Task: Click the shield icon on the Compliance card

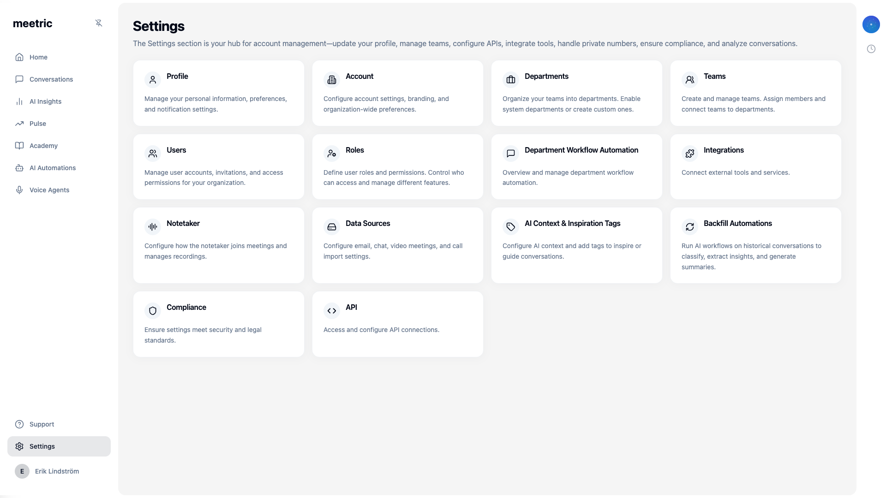Action: (x=153, y=310)
